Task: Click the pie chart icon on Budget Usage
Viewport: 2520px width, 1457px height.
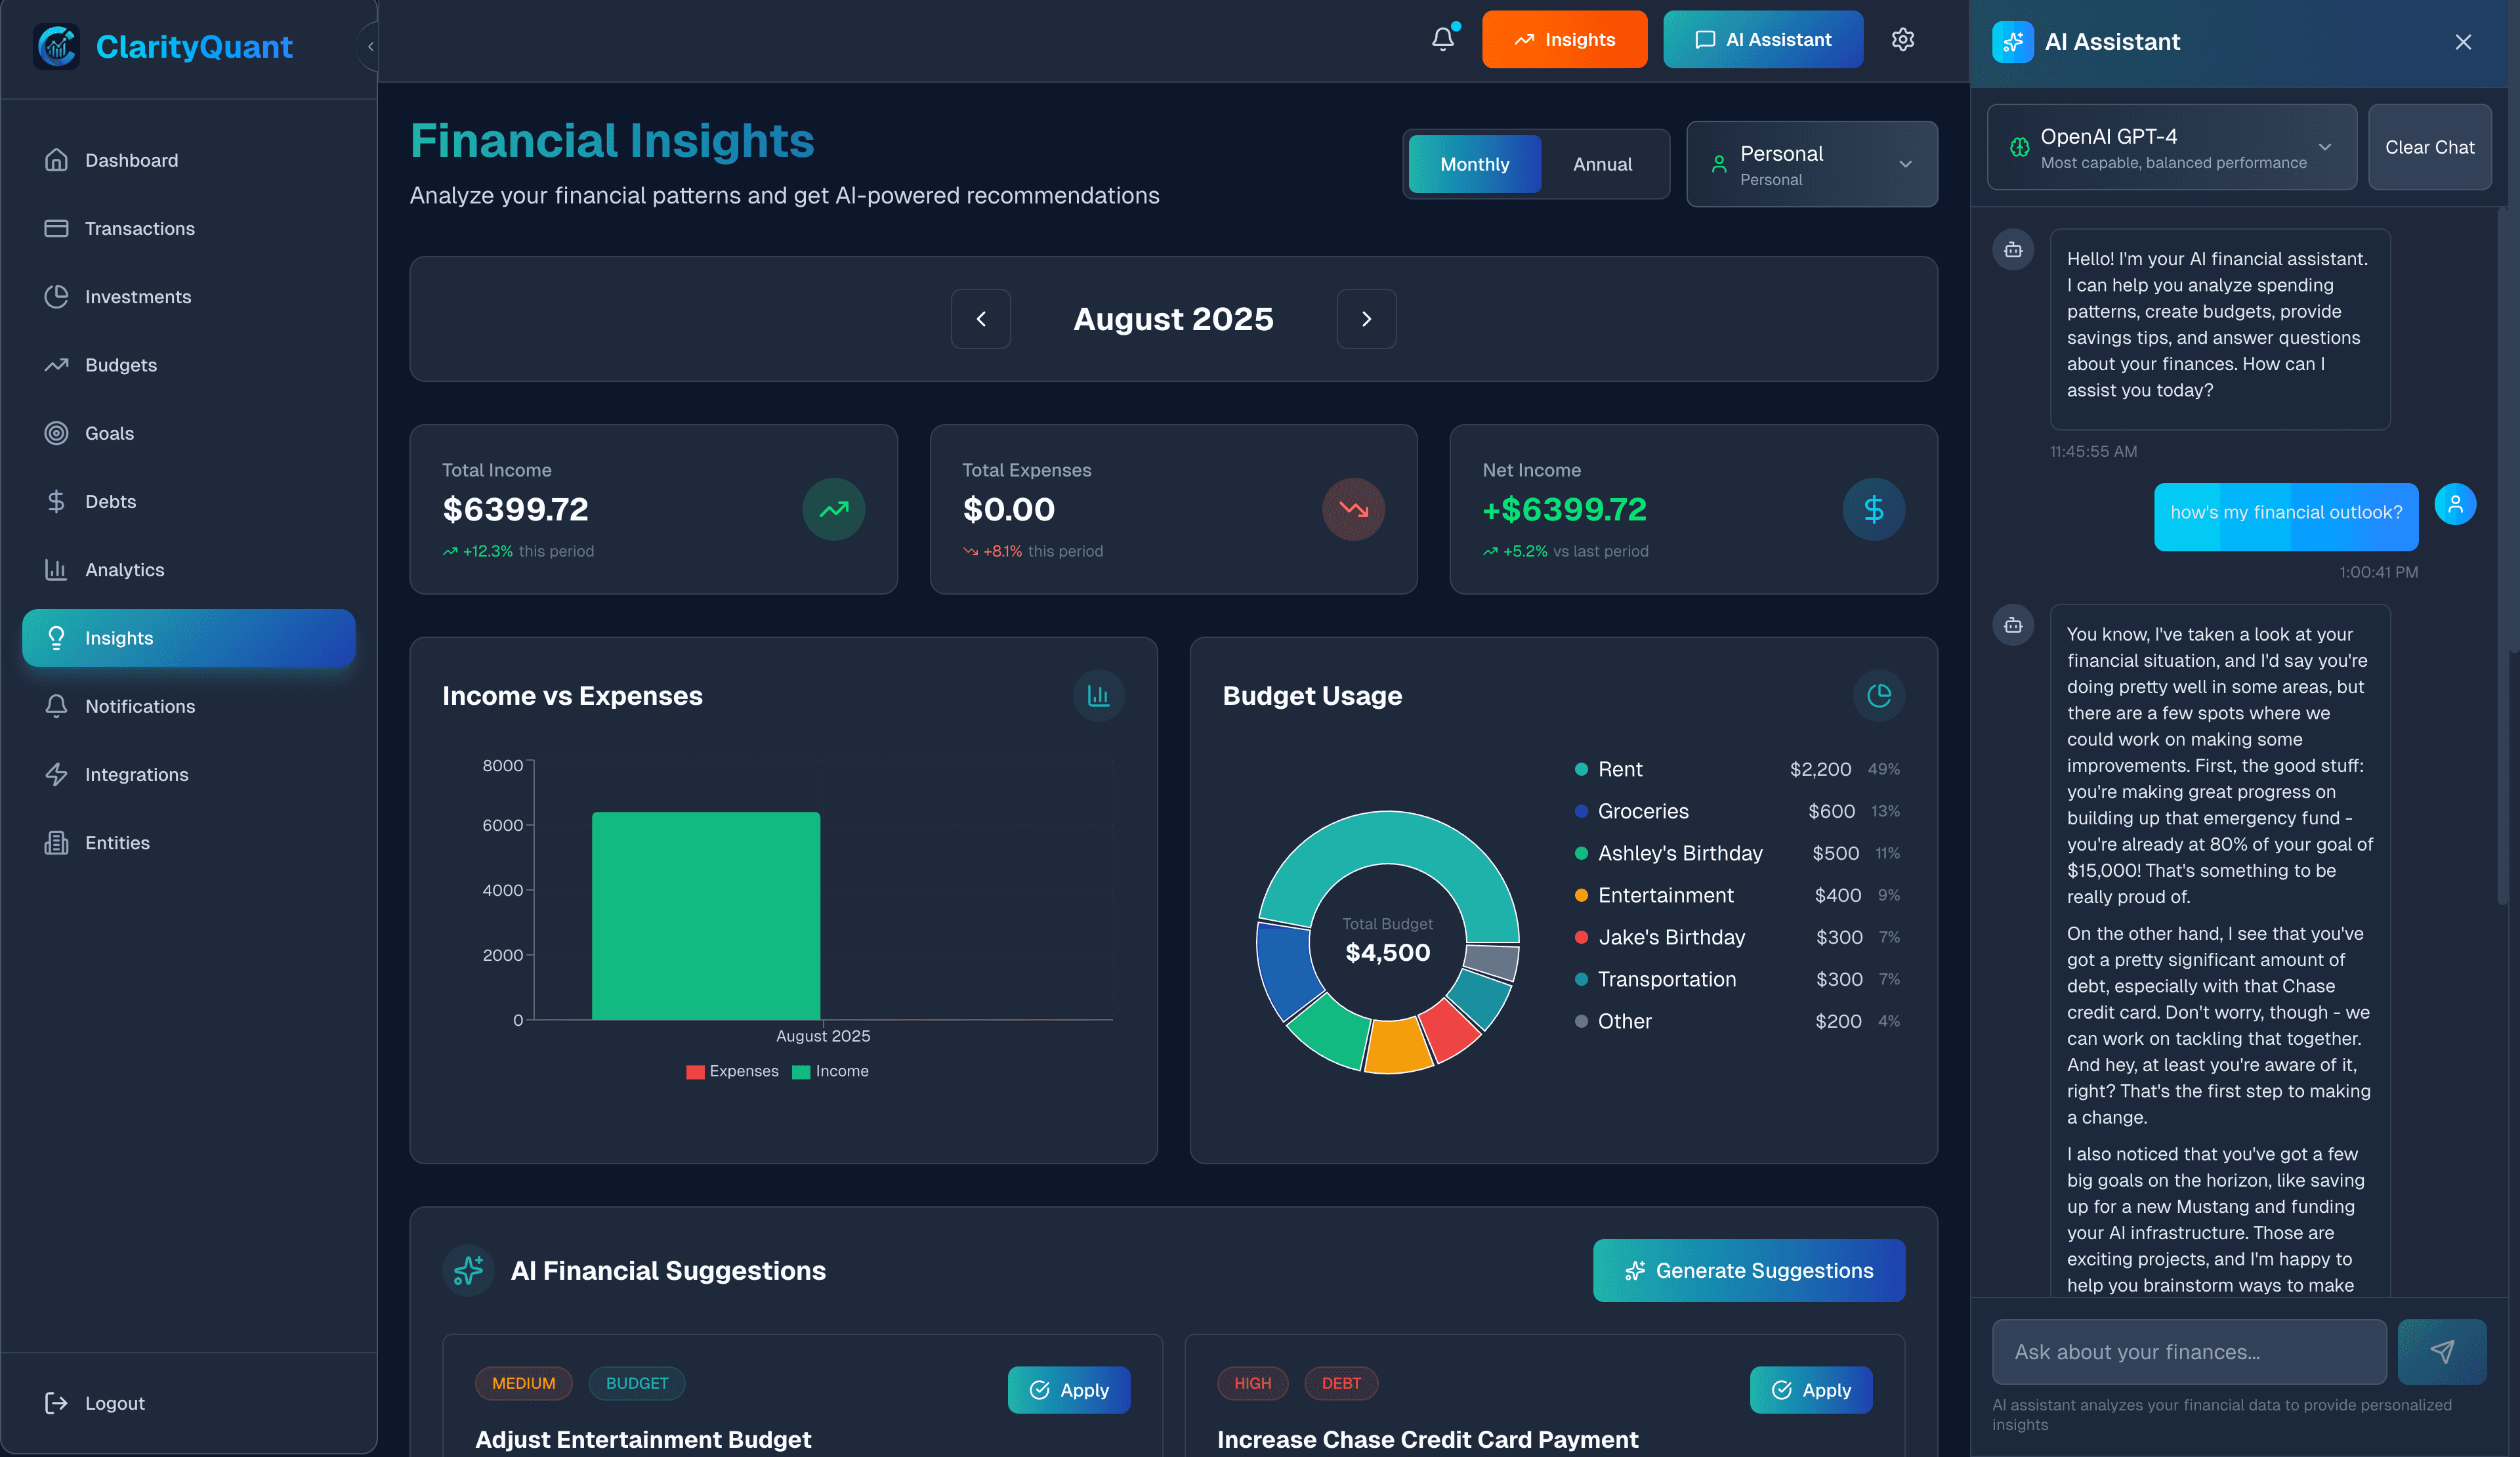Action: [x=1878, y=696]
